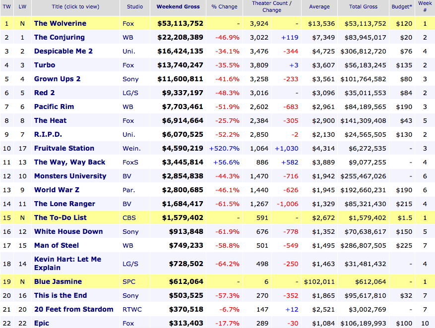Sort by Weekend Gross column header

(x=178, y=6)
